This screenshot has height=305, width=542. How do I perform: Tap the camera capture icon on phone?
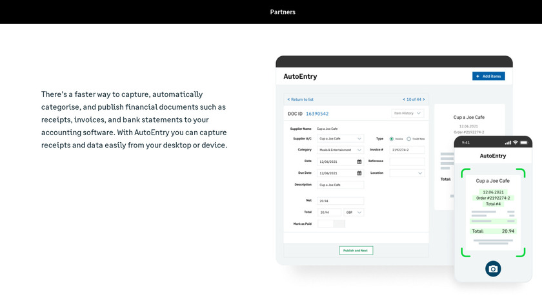[493, 269]
